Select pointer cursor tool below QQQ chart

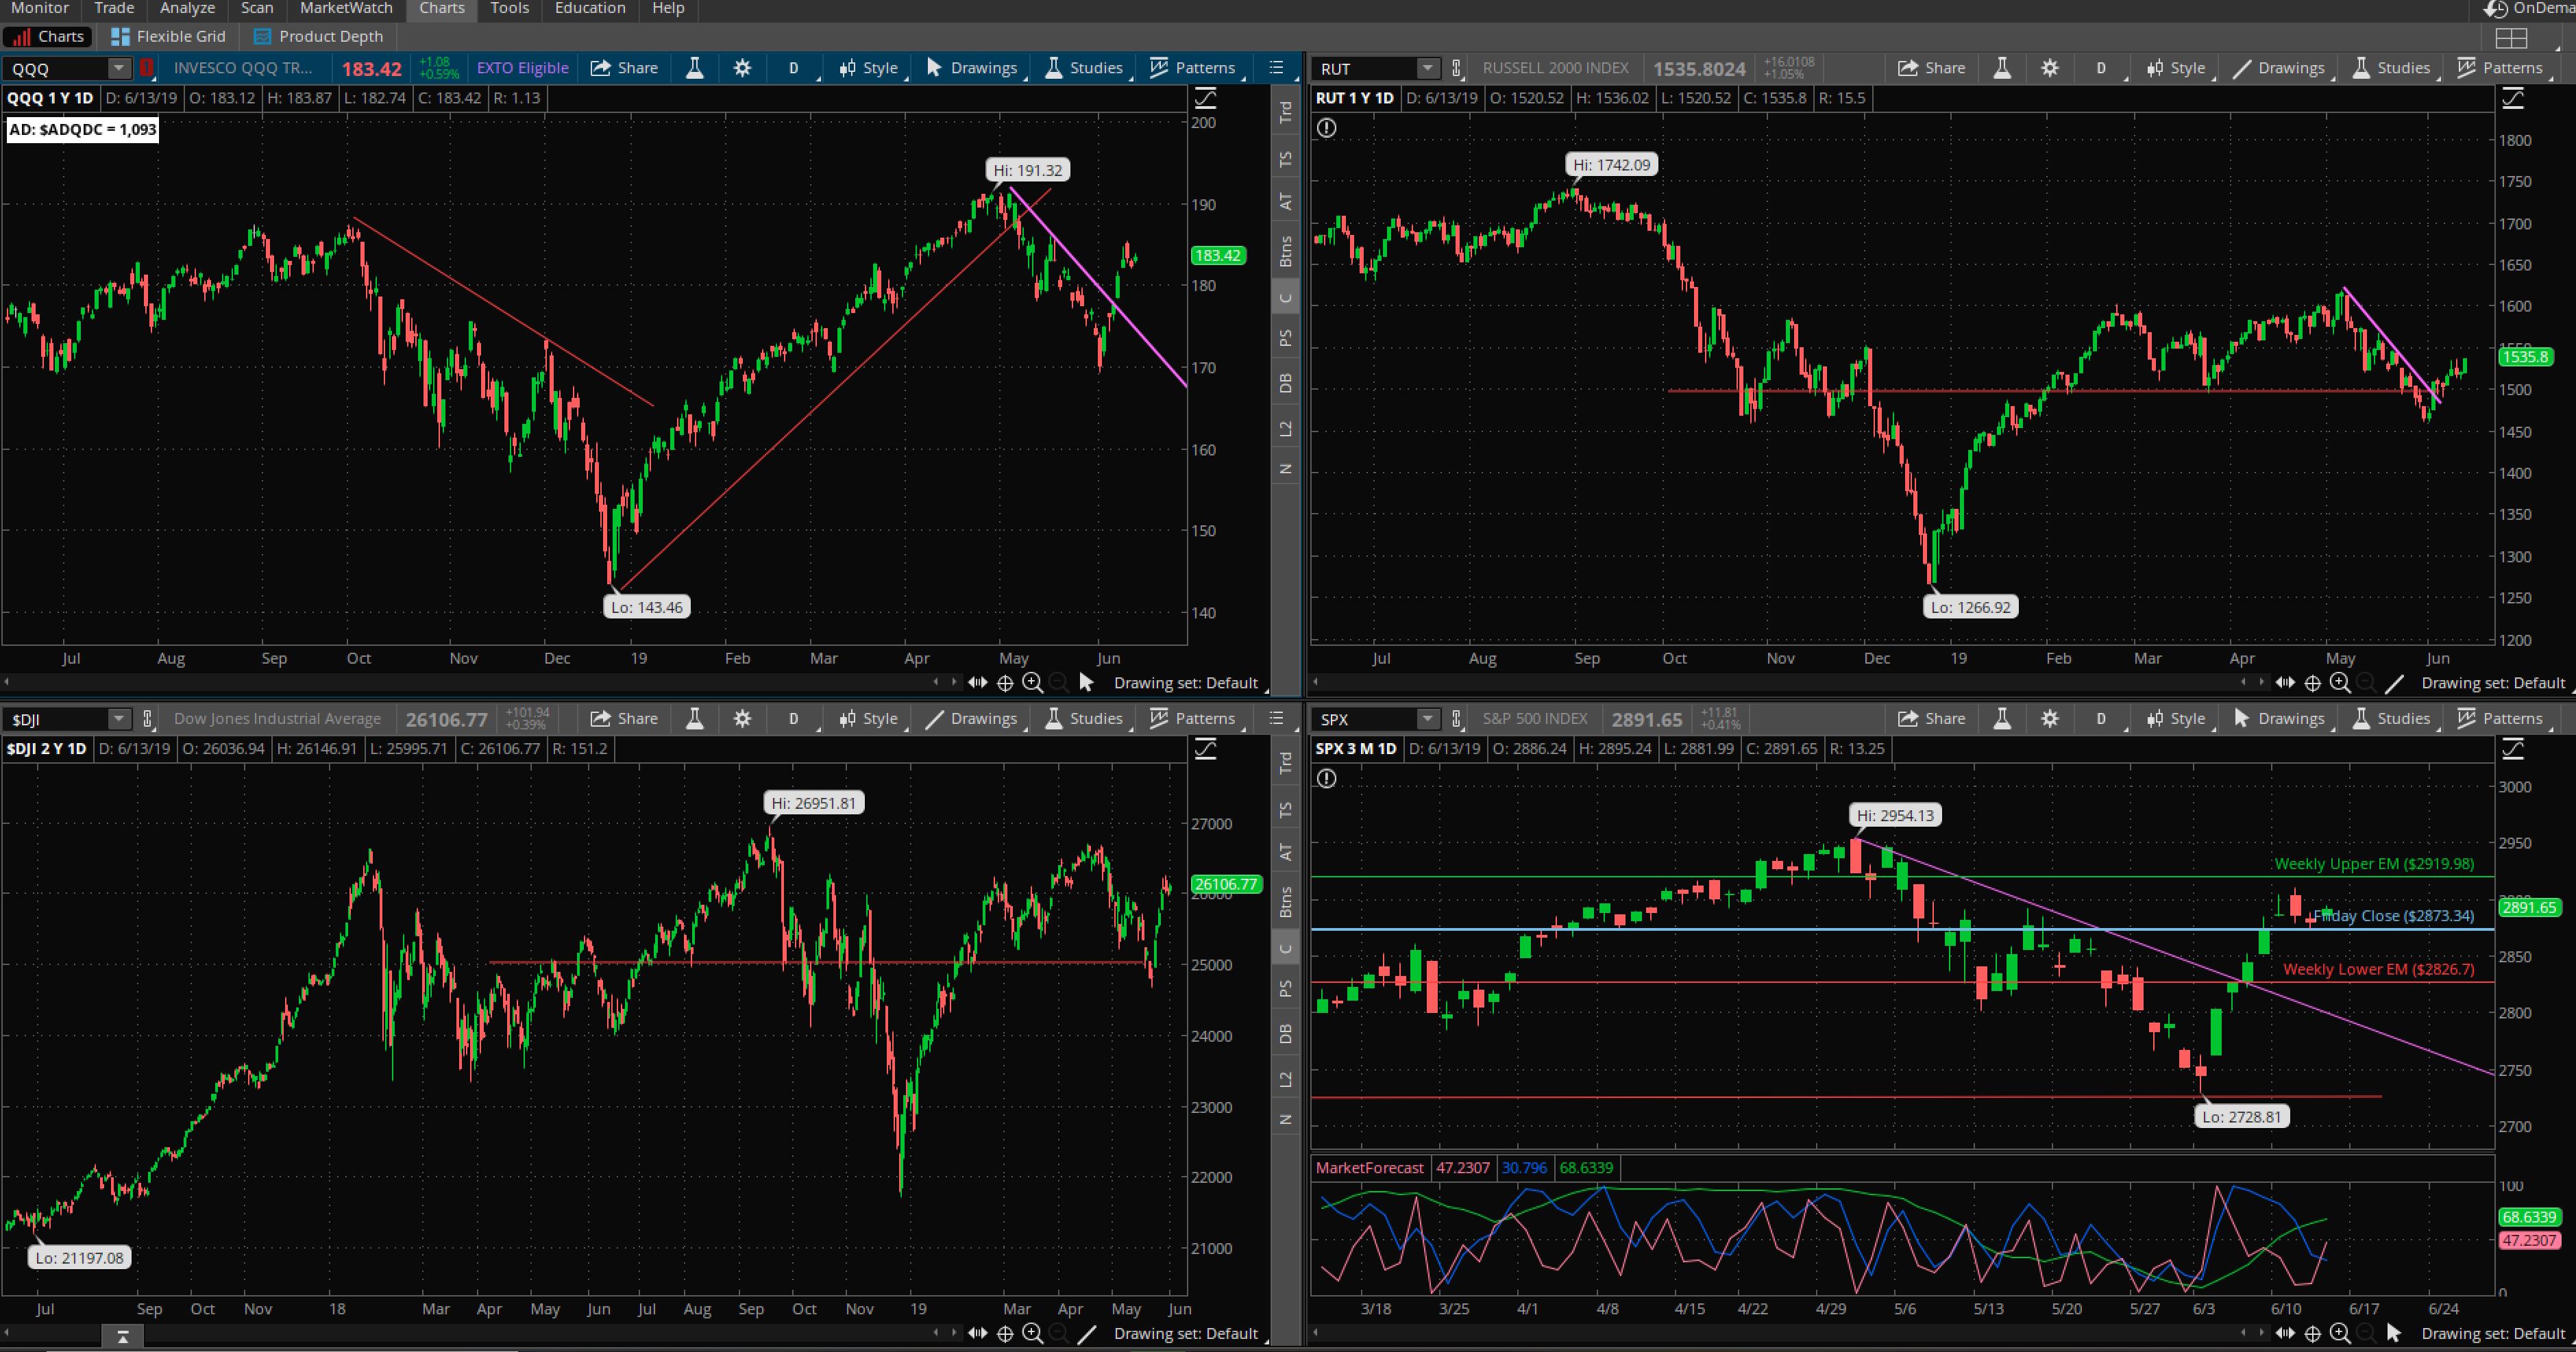(1087, 682)
